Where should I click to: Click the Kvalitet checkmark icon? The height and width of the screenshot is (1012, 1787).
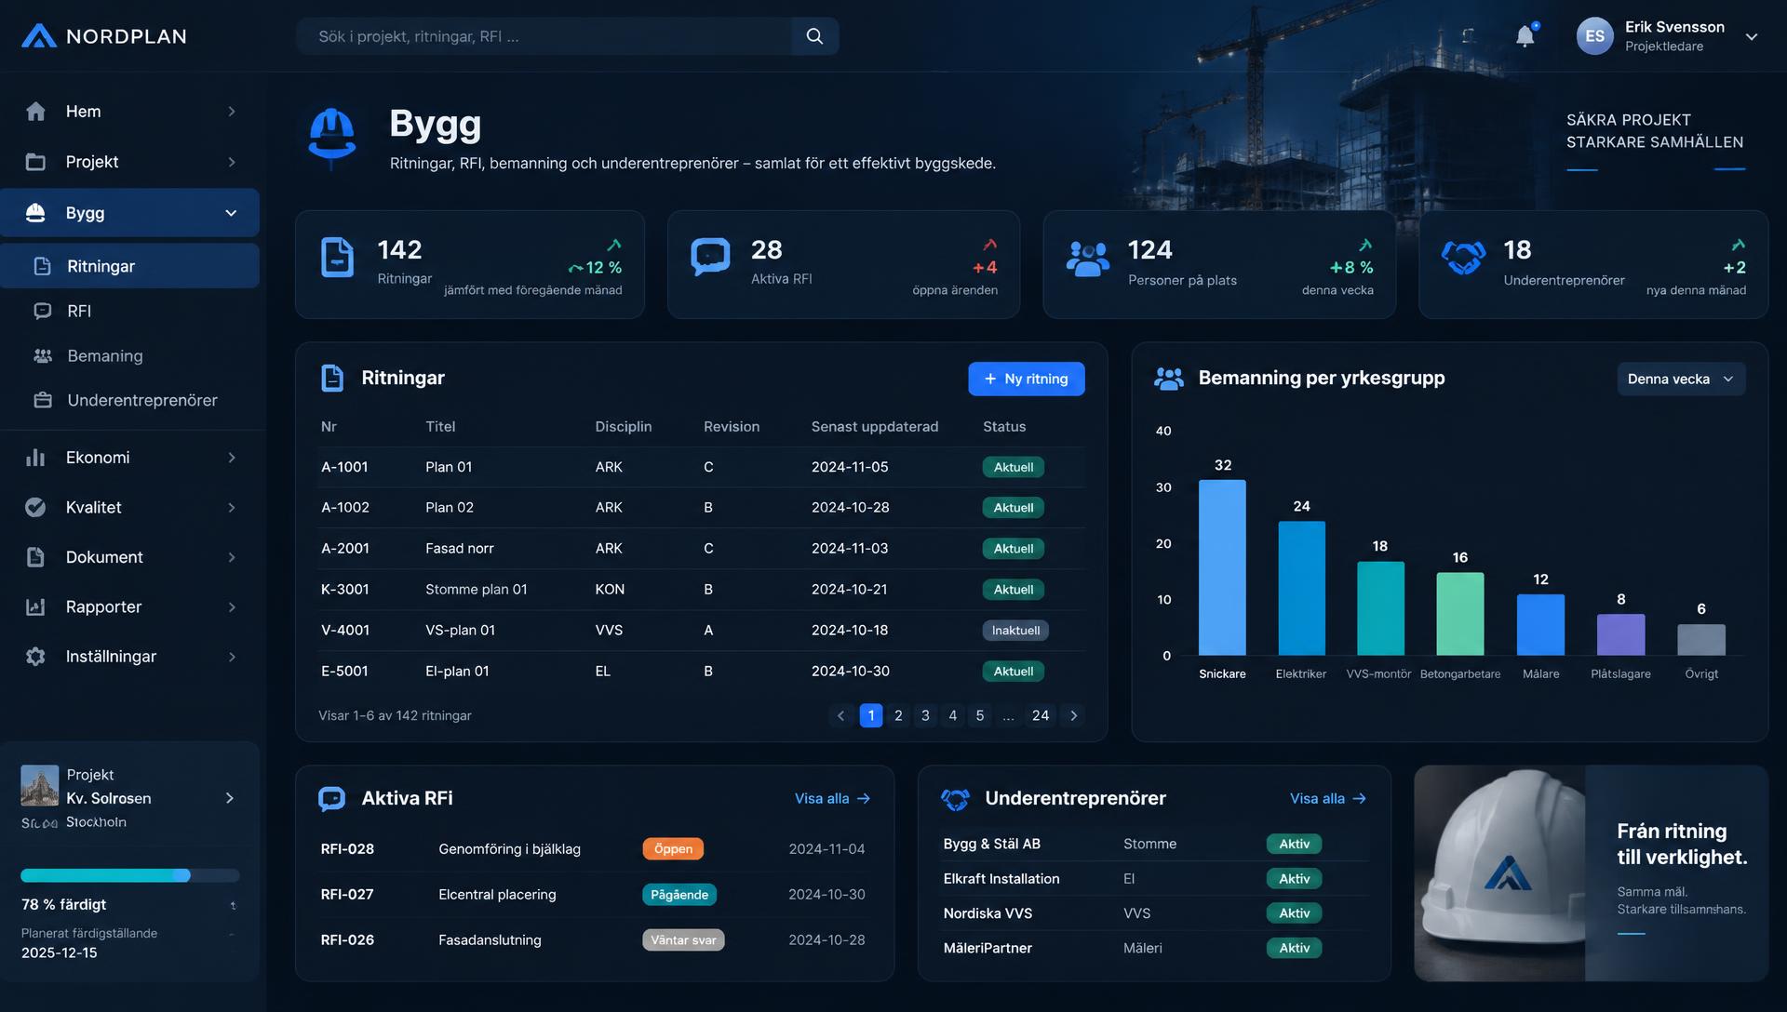point(35,508)
